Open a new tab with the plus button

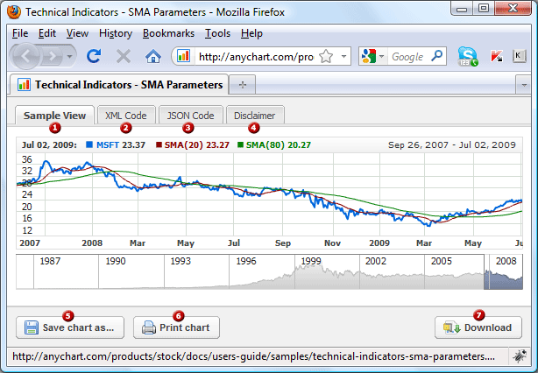[242, 85]
